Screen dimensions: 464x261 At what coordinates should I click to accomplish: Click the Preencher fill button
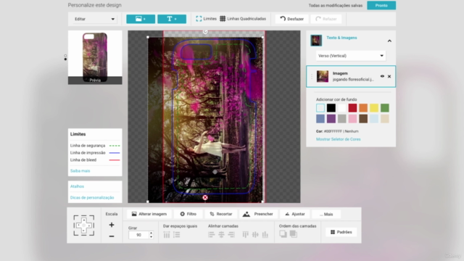(x=258, y=214)
